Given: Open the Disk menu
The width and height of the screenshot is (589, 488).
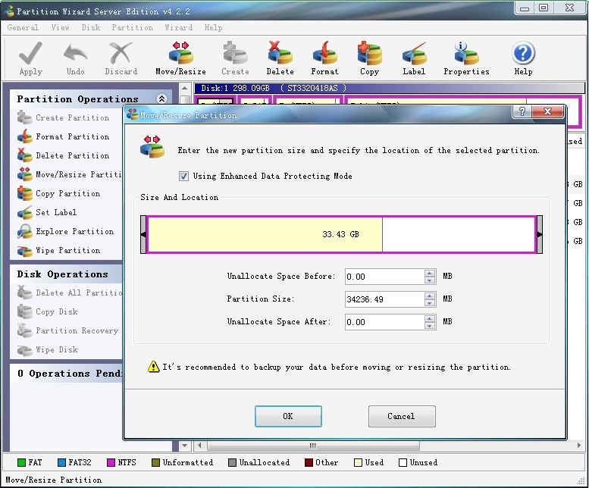Looking at the screenshot, I should click(91, 27).
